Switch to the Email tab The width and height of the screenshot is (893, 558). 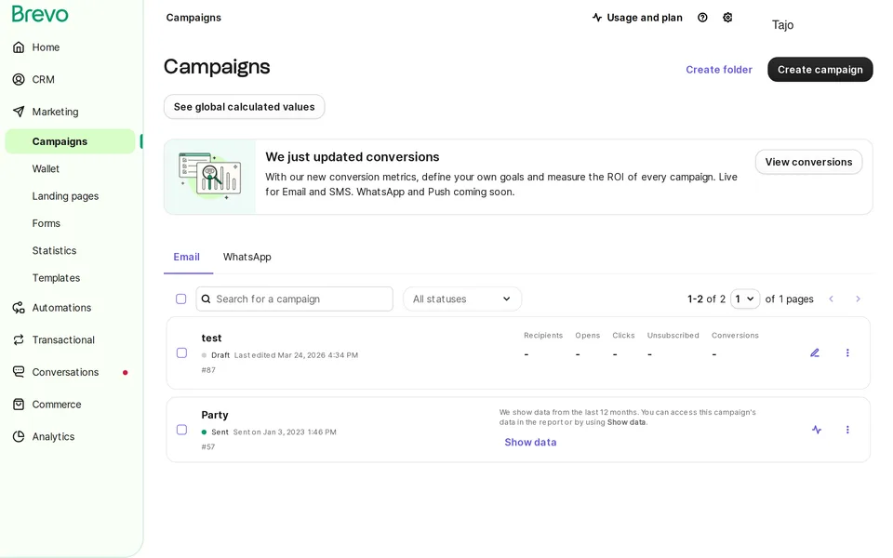(187, 257)
